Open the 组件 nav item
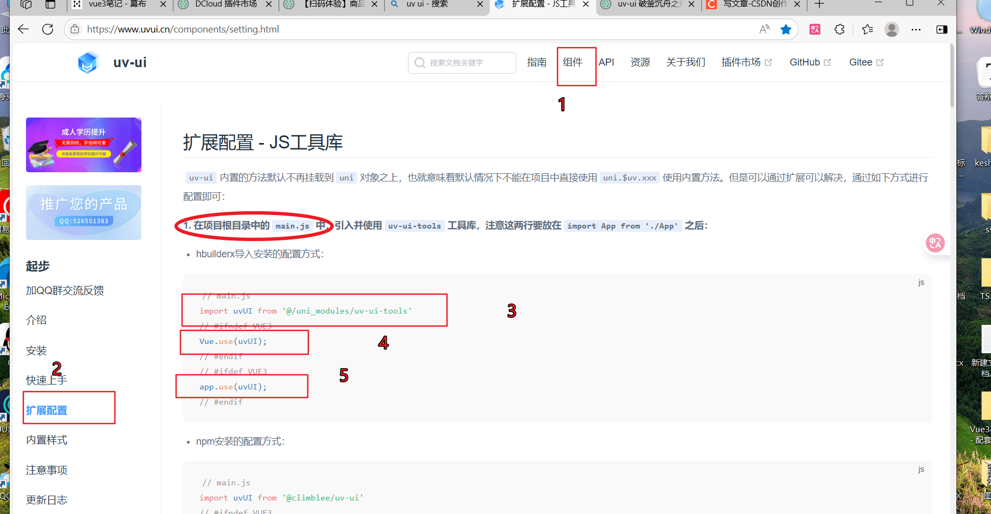Screen dimensions: 991x514 point(573,62)
